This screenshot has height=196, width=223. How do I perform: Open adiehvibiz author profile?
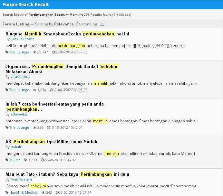19,114
